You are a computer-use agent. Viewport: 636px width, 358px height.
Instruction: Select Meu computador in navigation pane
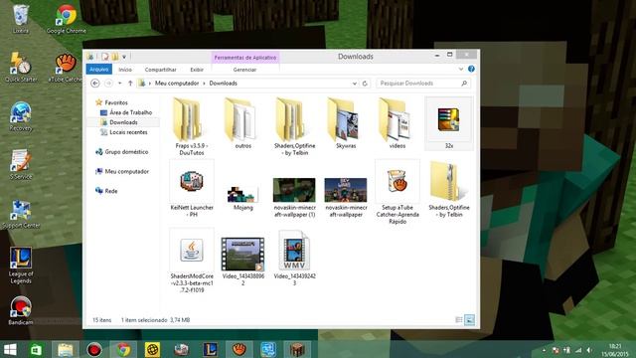[126, 172]
